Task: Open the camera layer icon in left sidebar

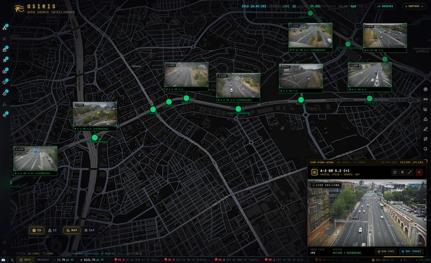Action: 5,72
